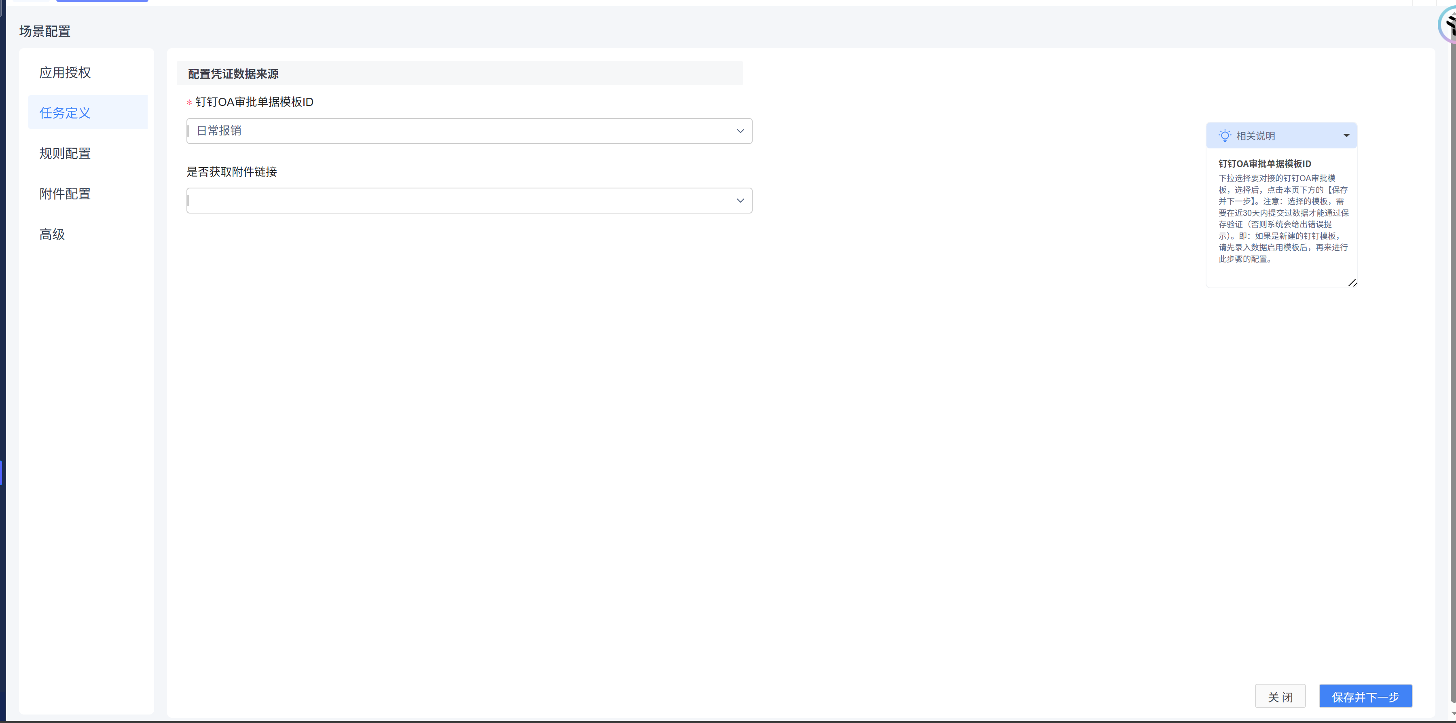The image size is (1456, 723).
Task: Click the chevron arrow in the 日常报销 dropdown
Action: coord(740,131)
